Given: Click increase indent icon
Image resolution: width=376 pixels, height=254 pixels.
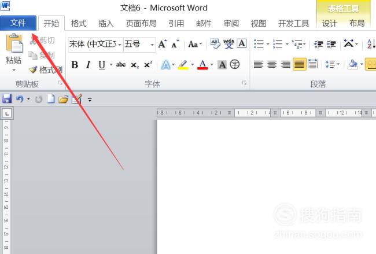Looking at the screenshot, I should tap(331, 44).
